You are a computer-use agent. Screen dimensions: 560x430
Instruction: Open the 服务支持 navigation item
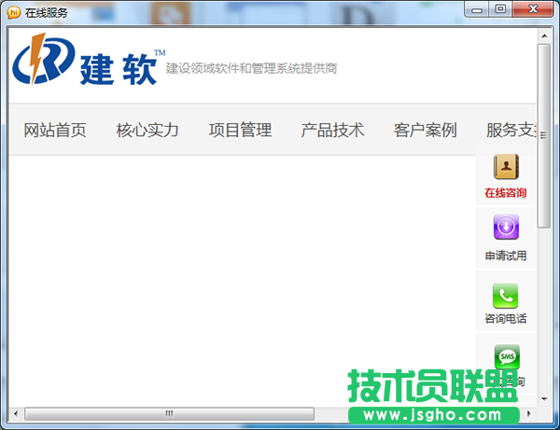(511, 131)
